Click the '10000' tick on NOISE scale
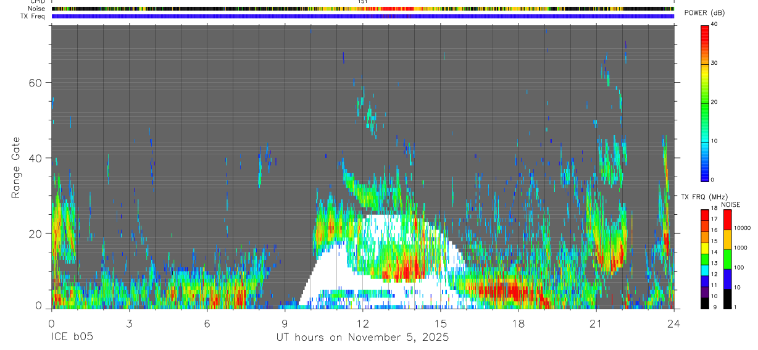Viewport: 758px width, 350px height. point(742,228)
